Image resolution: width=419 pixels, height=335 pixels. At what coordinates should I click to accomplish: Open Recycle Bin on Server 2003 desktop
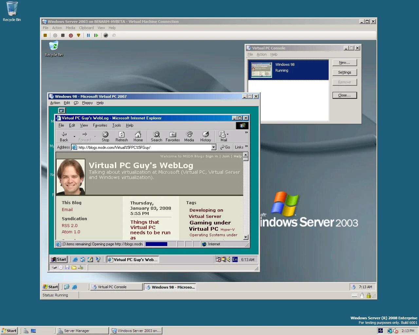(54, 49)
